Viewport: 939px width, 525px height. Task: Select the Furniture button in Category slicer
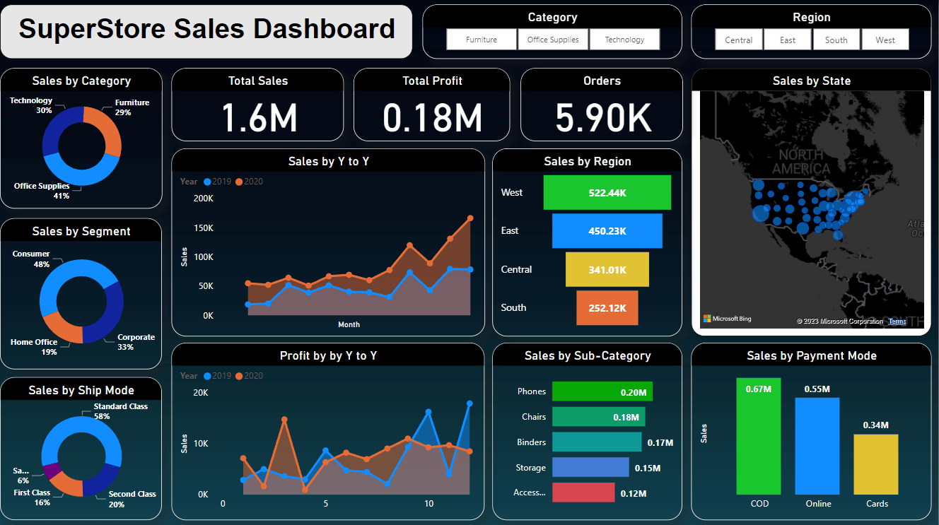coord(482,40)
